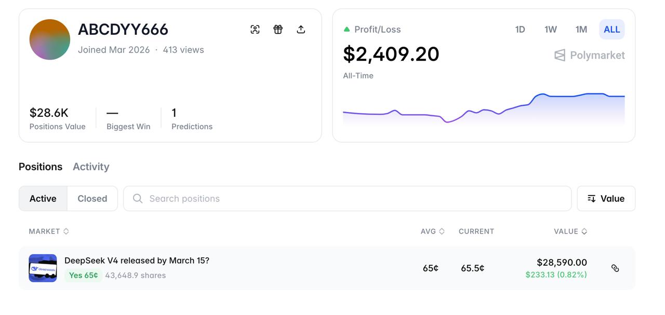This screenshot has width=665, height=315.
Task: Open the gift rewards icon
Action: tap(278, 30)
